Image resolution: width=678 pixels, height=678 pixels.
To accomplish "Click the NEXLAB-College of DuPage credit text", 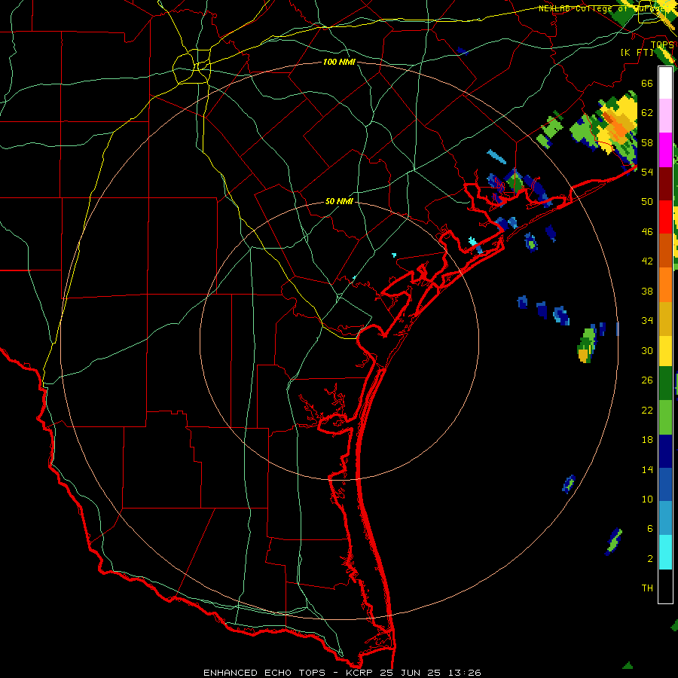I will tap(606, 8).
